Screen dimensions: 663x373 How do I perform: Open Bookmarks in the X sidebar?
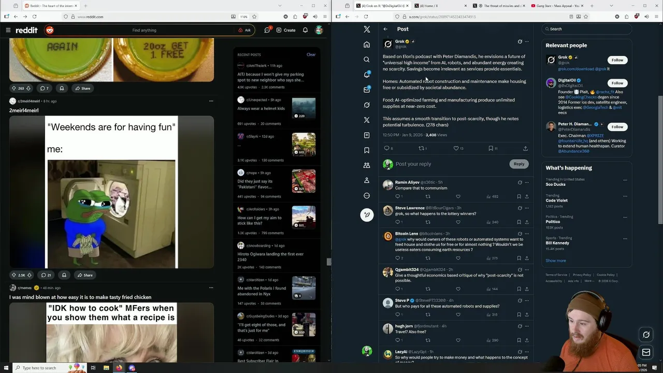(x=367, y=150)
